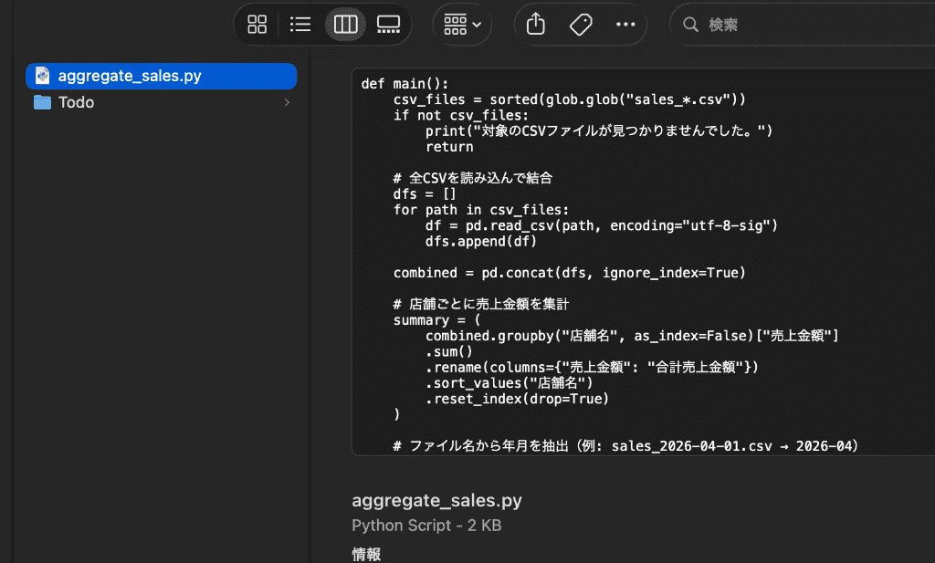Click the '# 全CSVを読み込んで結合' comment line

click(473, 178)
